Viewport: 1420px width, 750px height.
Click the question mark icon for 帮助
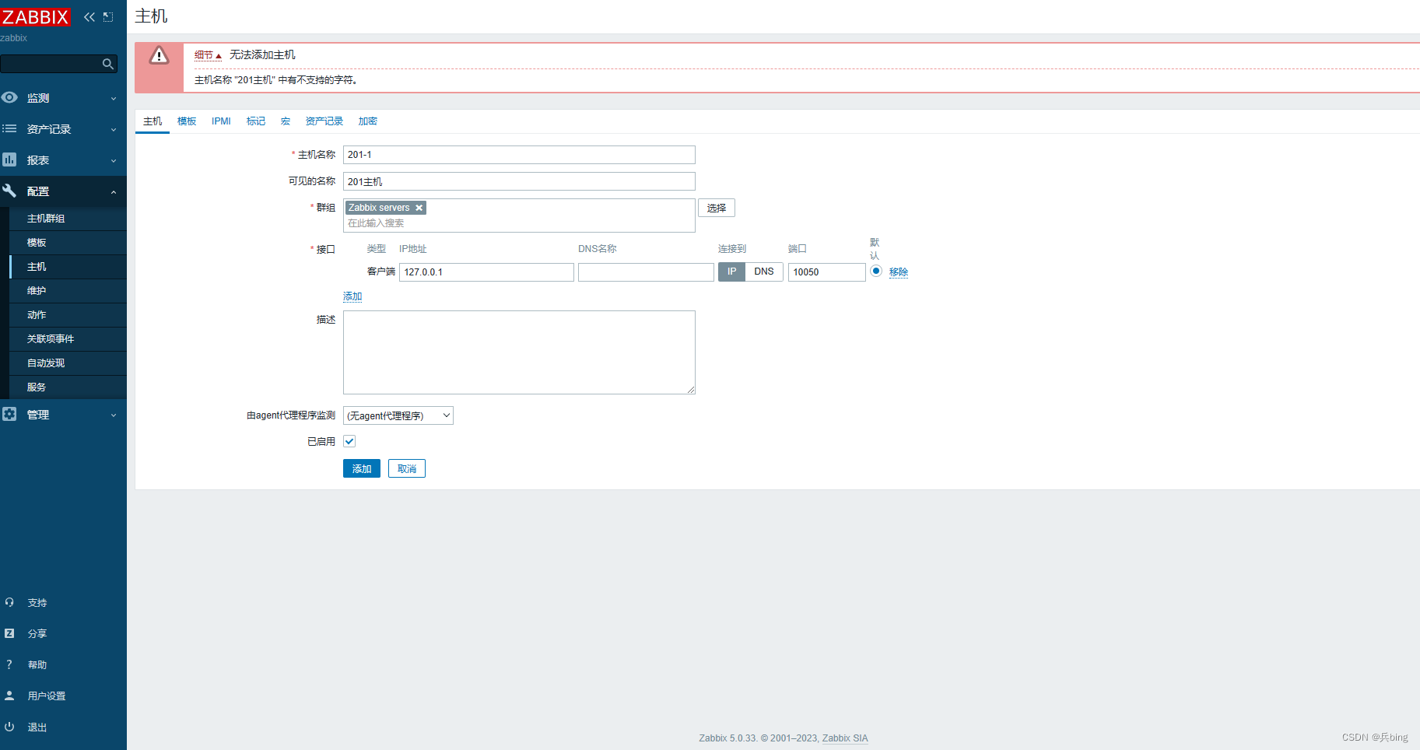click(x=9, y=664)
